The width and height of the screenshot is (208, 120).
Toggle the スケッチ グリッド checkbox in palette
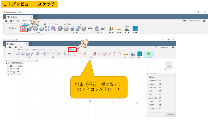[160, 87]
